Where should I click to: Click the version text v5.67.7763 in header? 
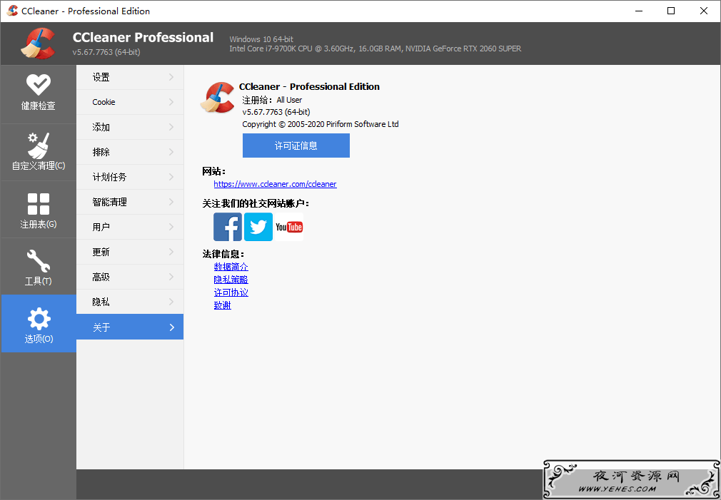pos(106,52)
